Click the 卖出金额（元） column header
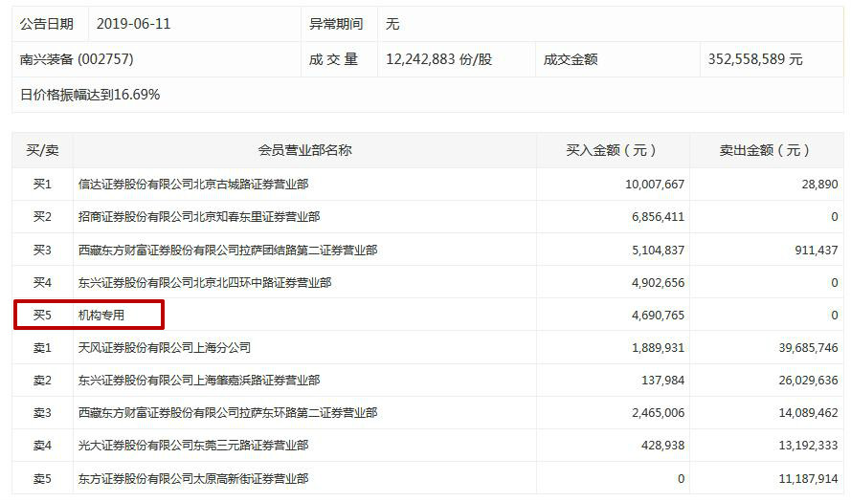Screen dimensions: 851x502 coord(765,150)
